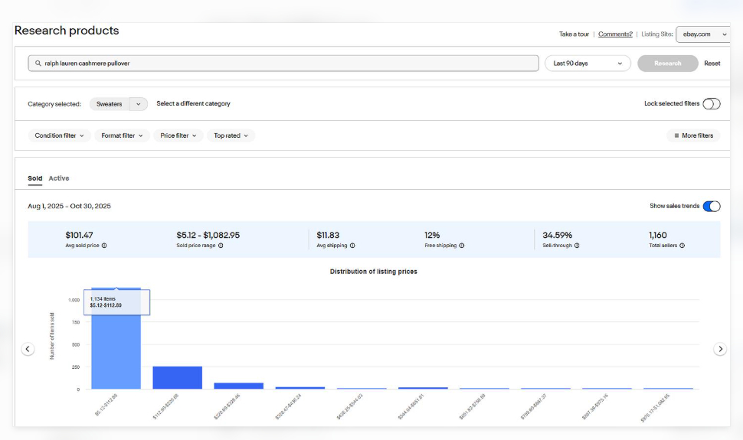This screenshot has height=440, width=743.
Task: Click the 12% free shipping value
Action: [x=432, y=235]
